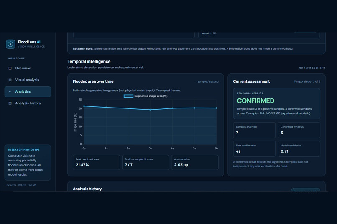Click the Image area (%) axis label
The width and height of the screenshot is (337, 224).
click(x=75, y=122)
